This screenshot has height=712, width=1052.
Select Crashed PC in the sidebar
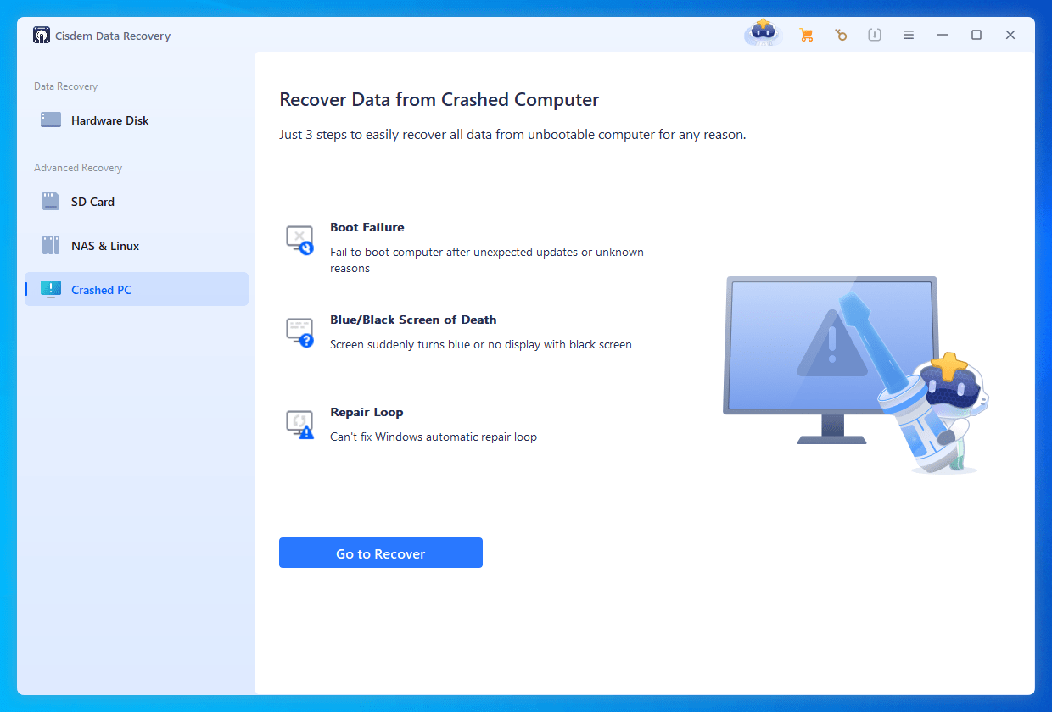click(x=137, y=289)
